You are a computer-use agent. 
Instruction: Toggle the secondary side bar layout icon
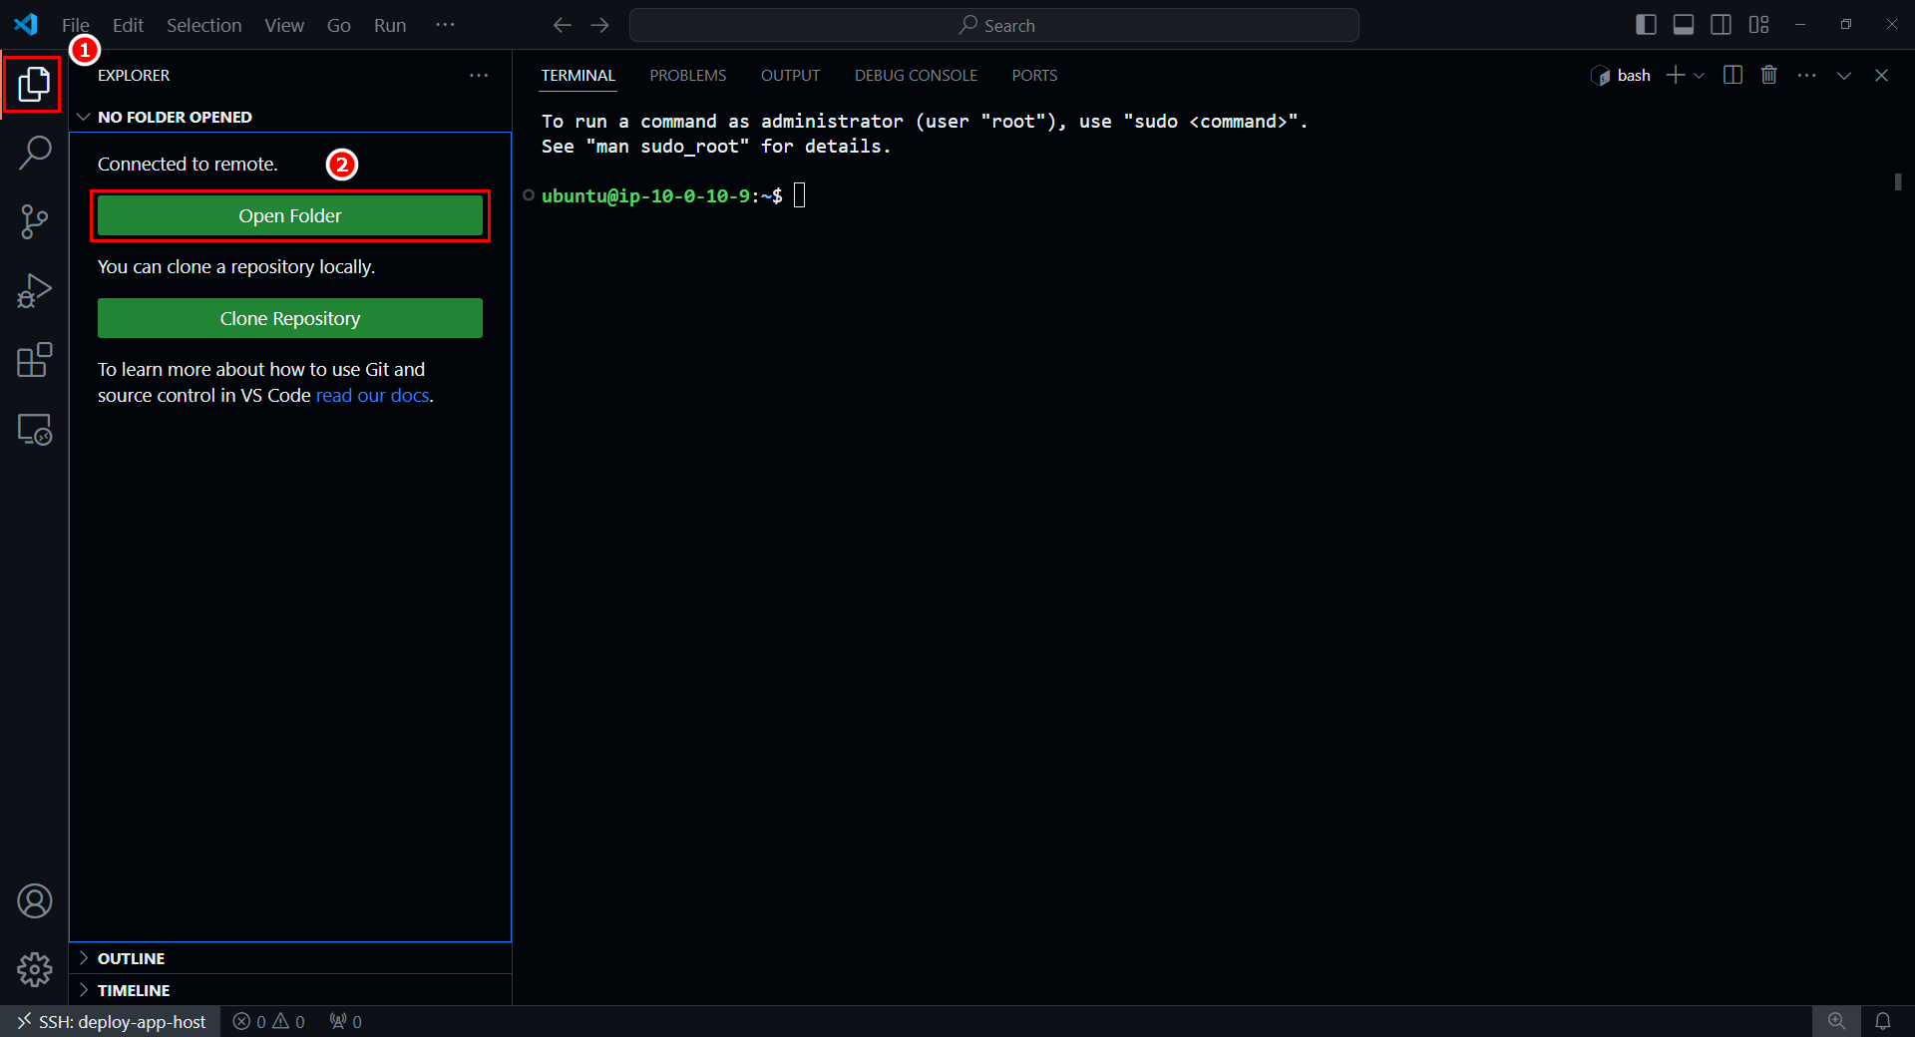coord(1722,25)
